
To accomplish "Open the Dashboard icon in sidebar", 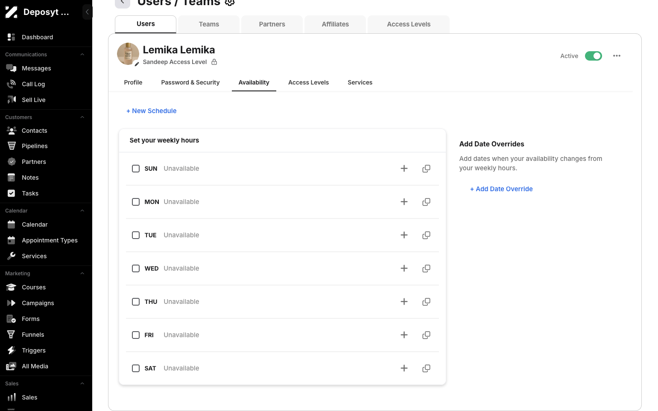I will coord(12,37).
